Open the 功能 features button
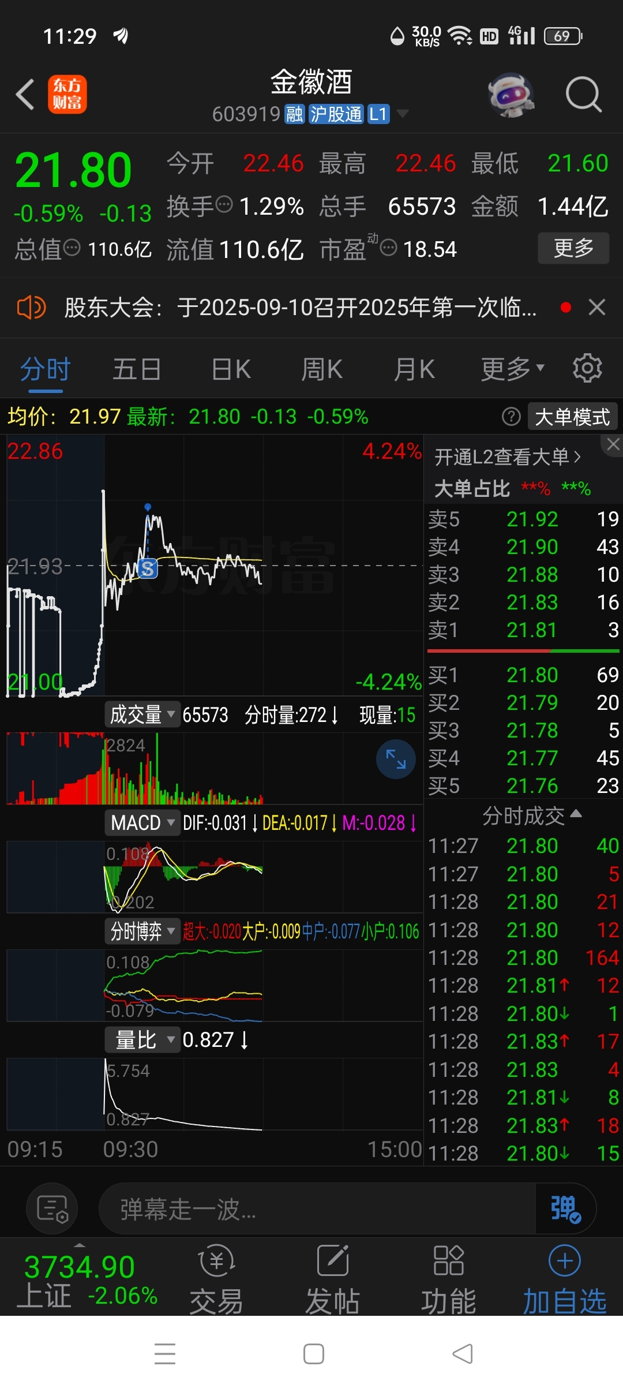The width and height of the screenshot is (623, 1392). pos(449,1279)
